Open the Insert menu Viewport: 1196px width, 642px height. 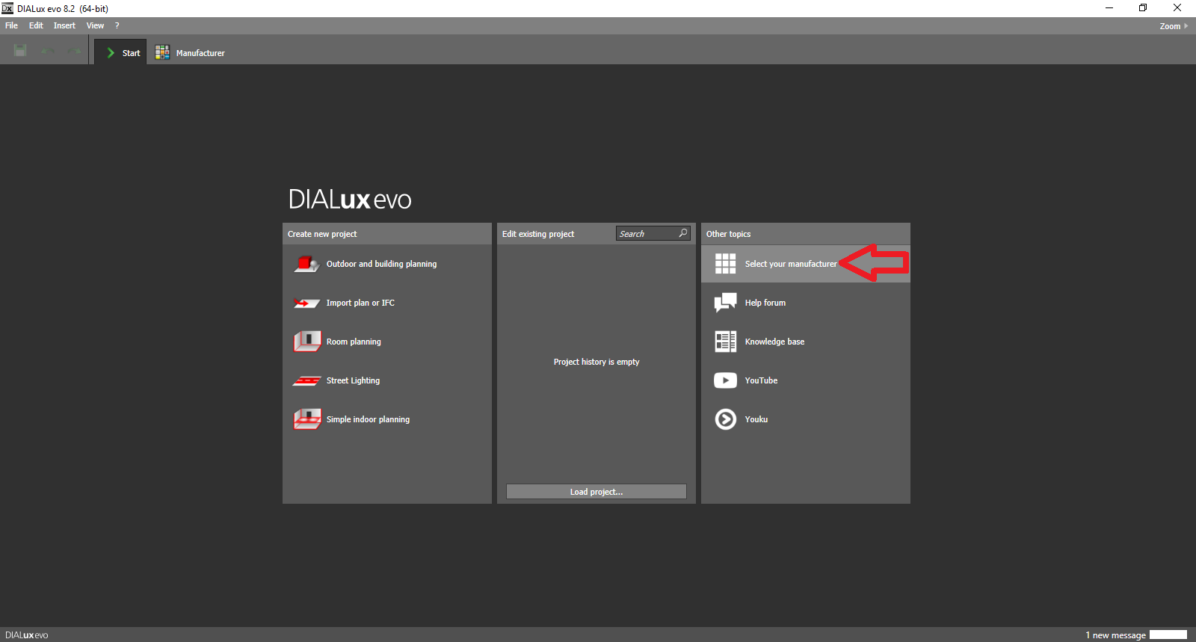(x=64, y=25)
